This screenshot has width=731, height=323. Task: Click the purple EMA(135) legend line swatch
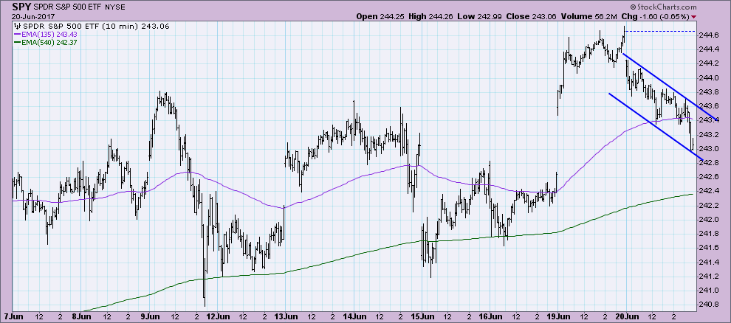pyautogui.click(x=17, y=34)
